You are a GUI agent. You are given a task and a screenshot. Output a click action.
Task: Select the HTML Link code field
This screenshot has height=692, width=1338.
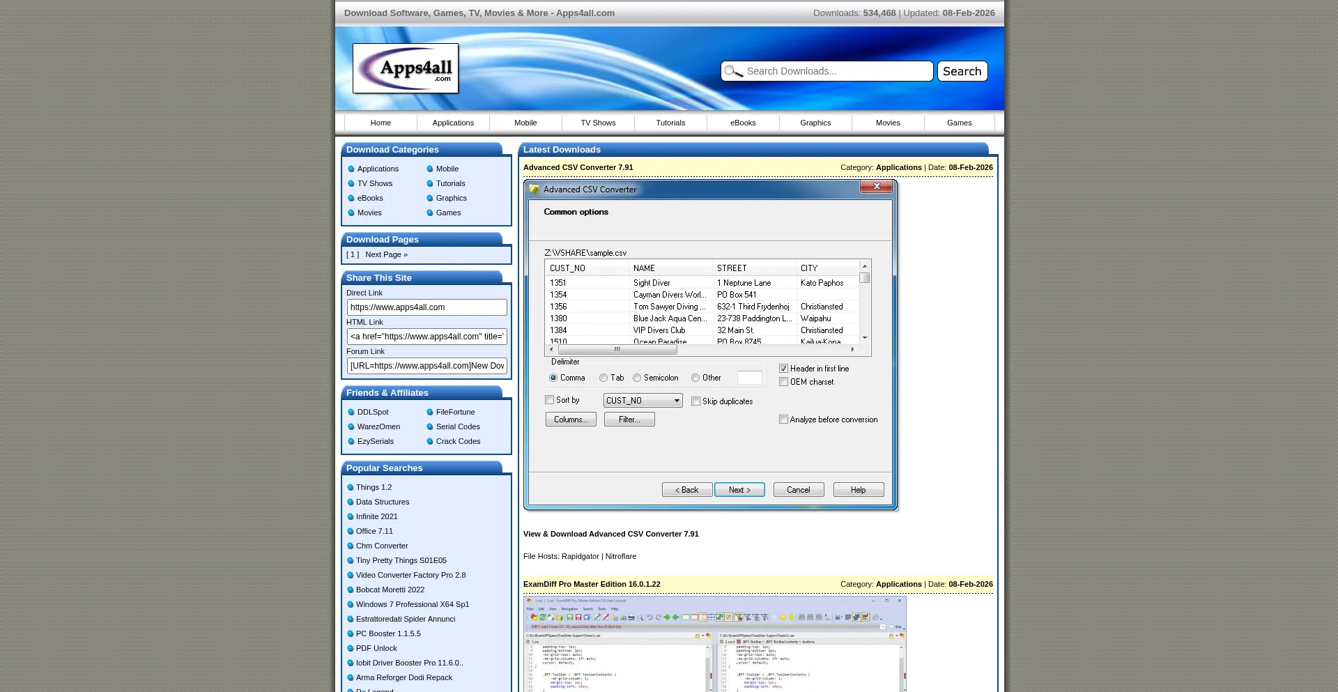[426, 337]
